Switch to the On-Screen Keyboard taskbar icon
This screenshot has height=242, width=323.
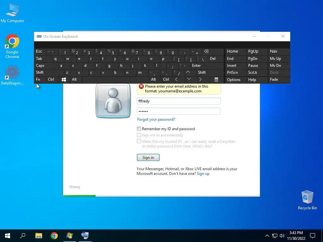pyautogui.click(x=85, y=236)
